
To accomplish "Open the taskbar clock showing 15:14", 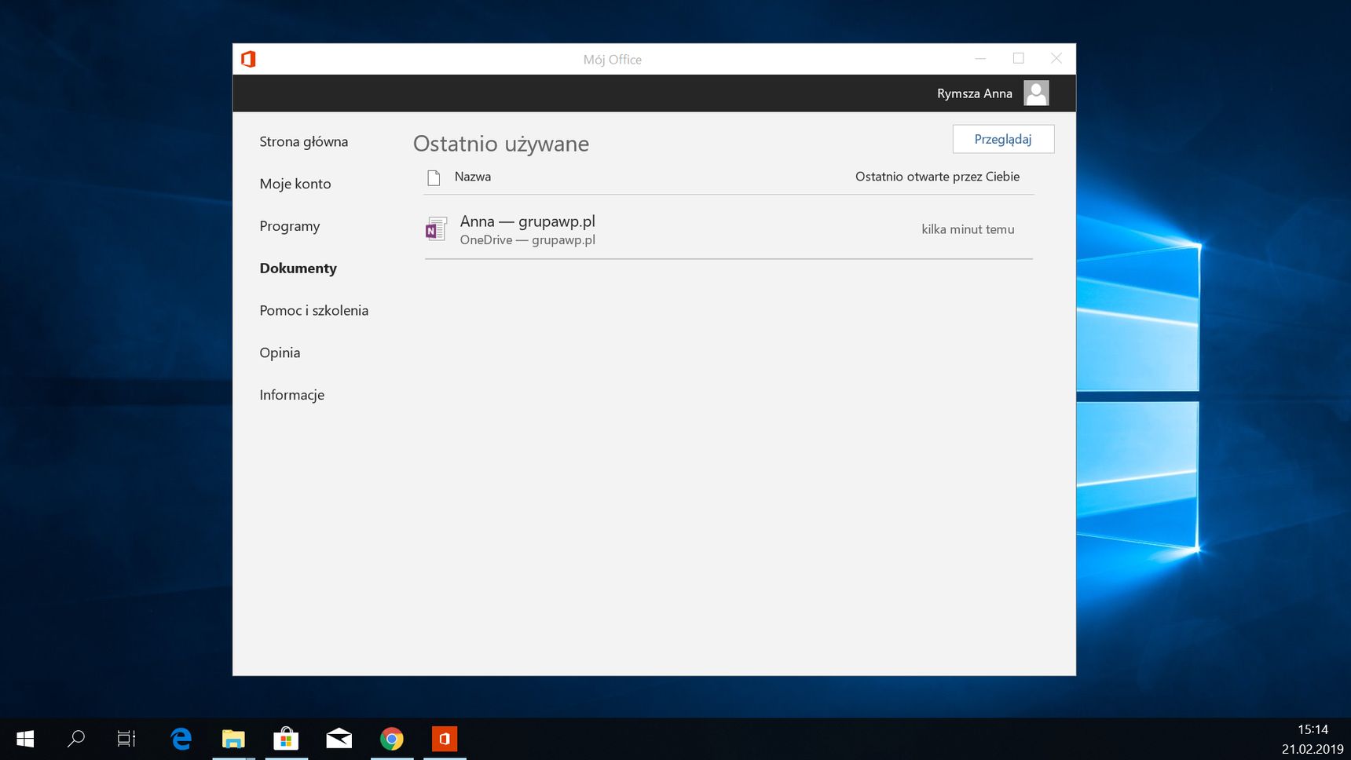I will (x=1313, y=729).
